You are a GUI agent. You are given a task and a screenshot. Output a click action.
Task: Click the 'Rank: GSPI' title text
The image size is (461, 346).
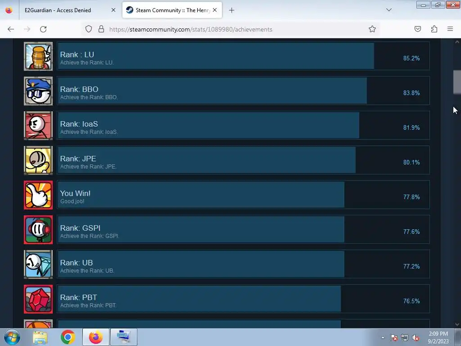(80, 228)
